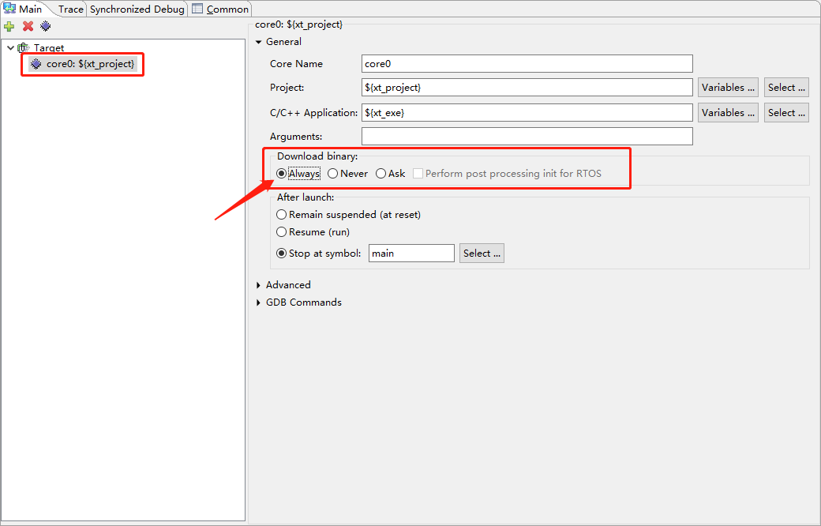Click Variables button for Project field
821x526 pixels.
pyautogui.click(x=728, y=88)
